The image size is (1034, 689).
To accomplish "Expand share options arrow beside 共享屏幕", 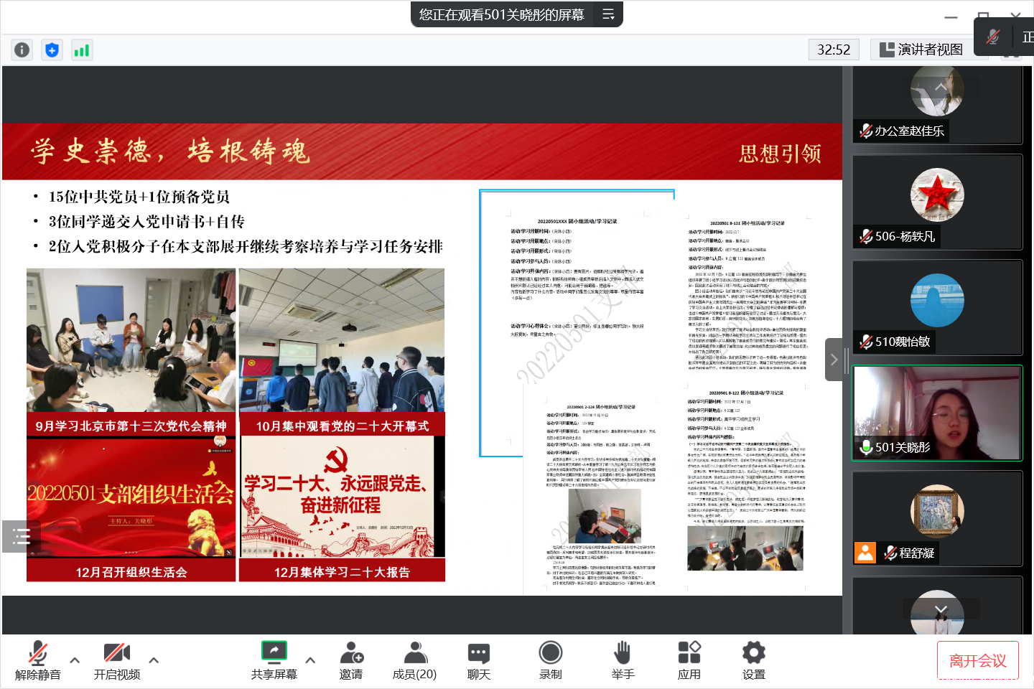I will 310,660.
